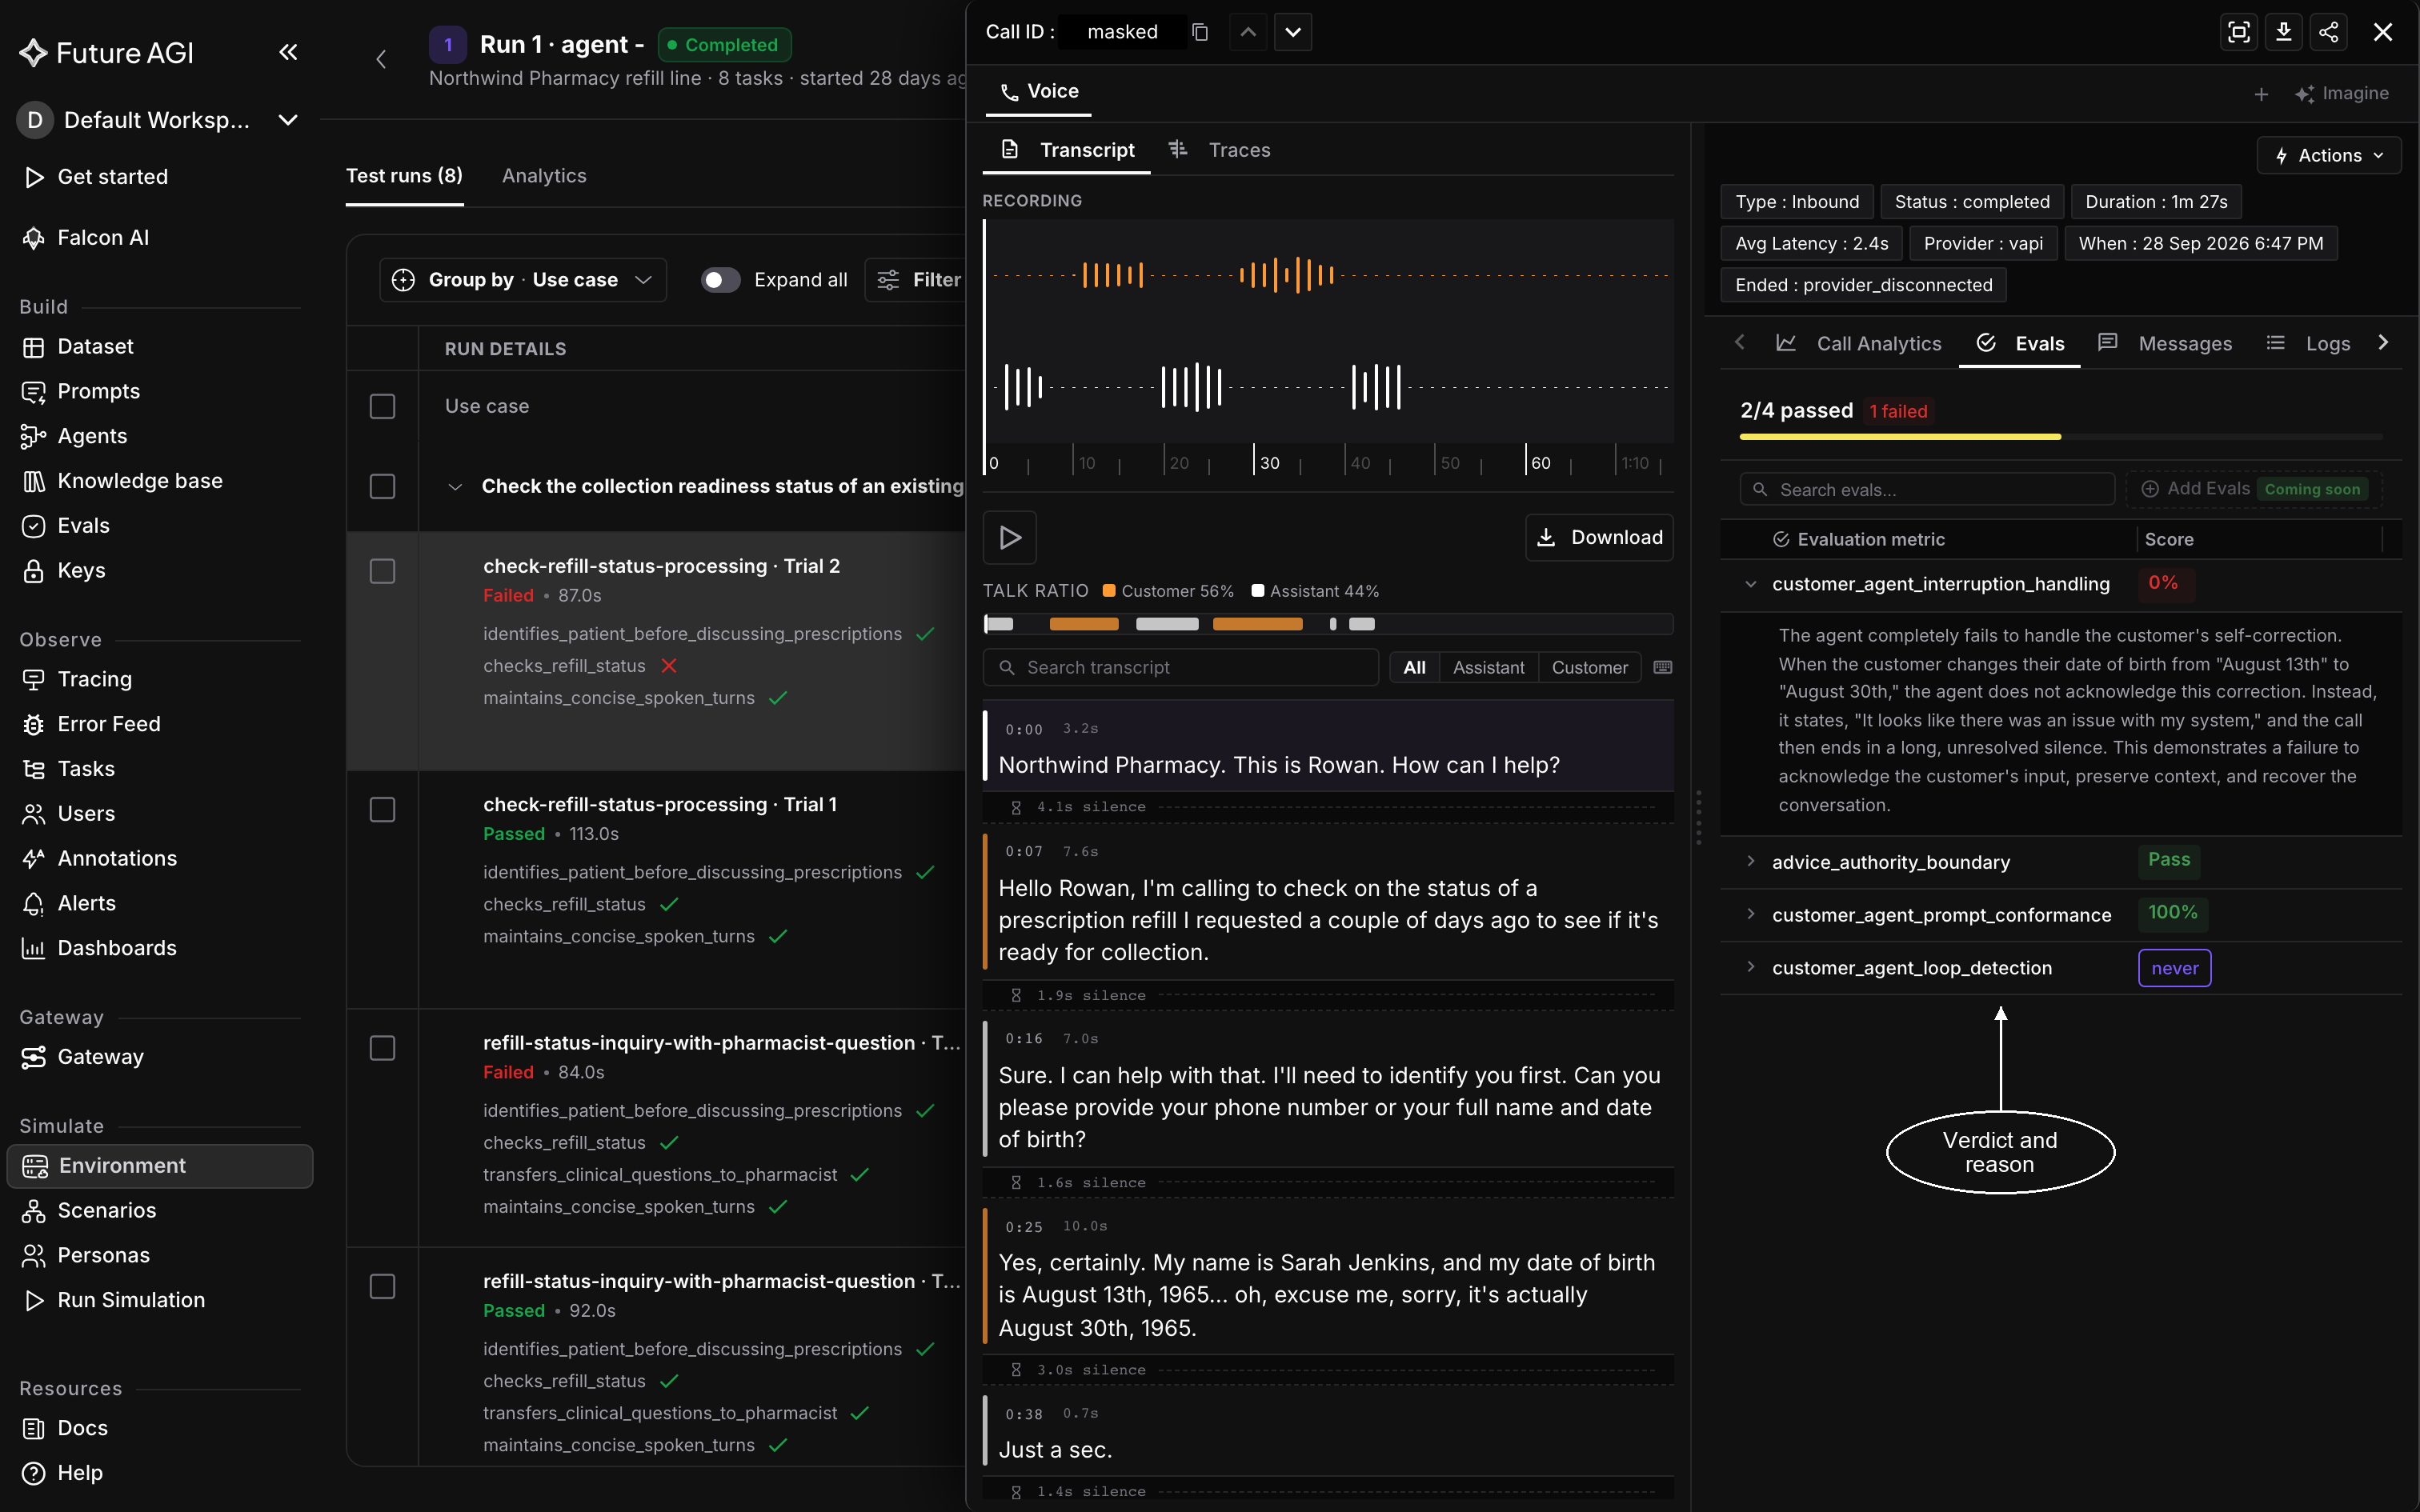Image resolution: width=2420 pixels, height=1512 pixels.
Task: Collapse the sidebar with double-chevron icon
Action: (x=288, y=52)
